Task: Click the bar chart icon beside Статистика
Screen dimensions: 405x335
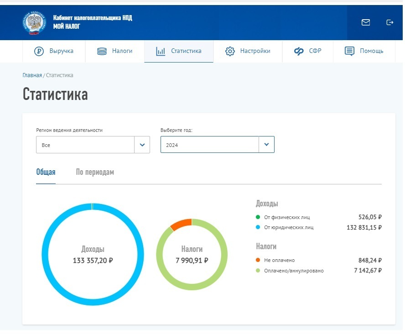Action: click(x=161, y=51)
